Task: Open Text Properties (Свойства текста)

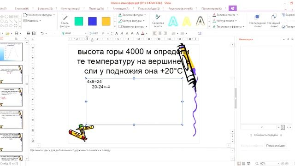Action: [x=158, y=21]
